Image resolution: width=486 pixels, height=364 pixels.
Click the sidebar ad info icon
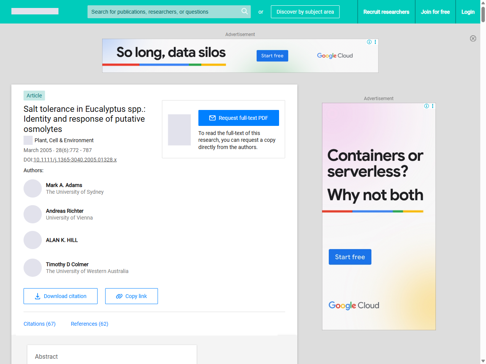click(426, 106)
